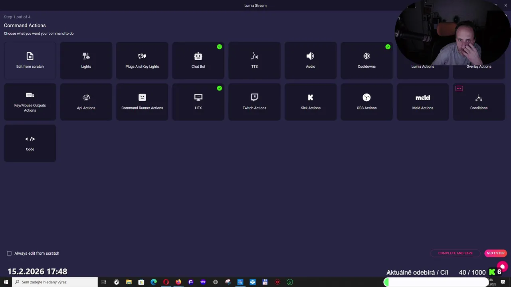Image resolution: width=511 pixels, height=287 pixels.
Task: Go to Next Step
Action: coord(495,253)
